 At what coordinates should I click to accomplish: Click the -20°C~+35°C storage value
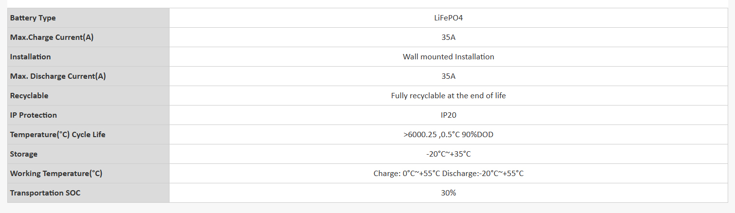pos(448,154)
